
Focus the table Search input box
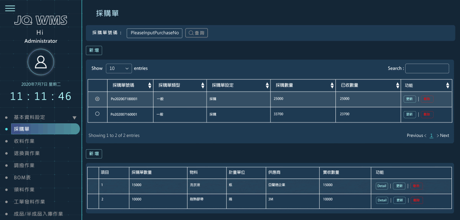tap(427, 68)
